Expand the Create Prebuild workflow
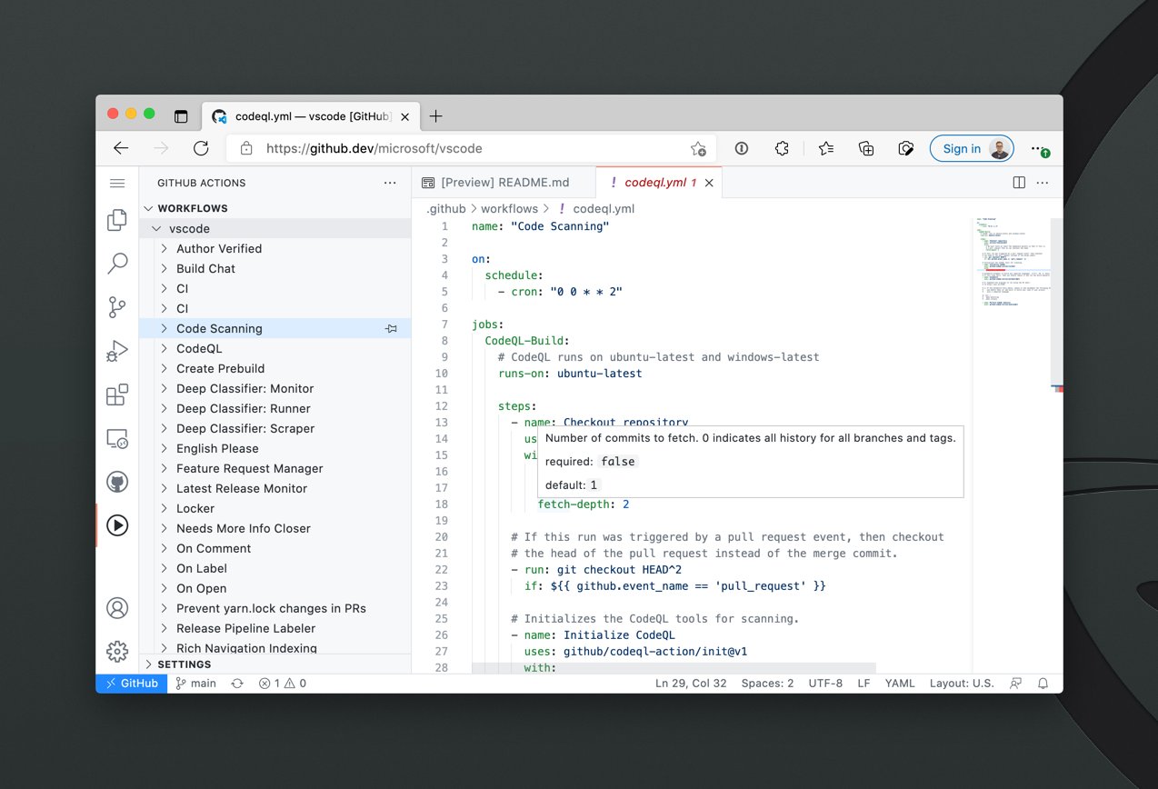This screenshot has height=789, width=1158. click(x=165, y=369)
